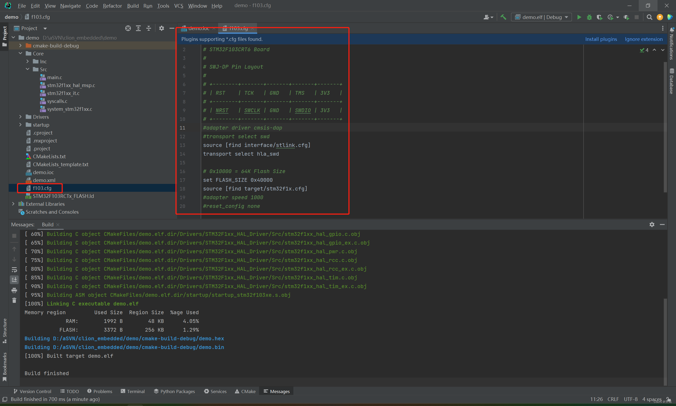Click the Ignore extension link

(644, 39)
